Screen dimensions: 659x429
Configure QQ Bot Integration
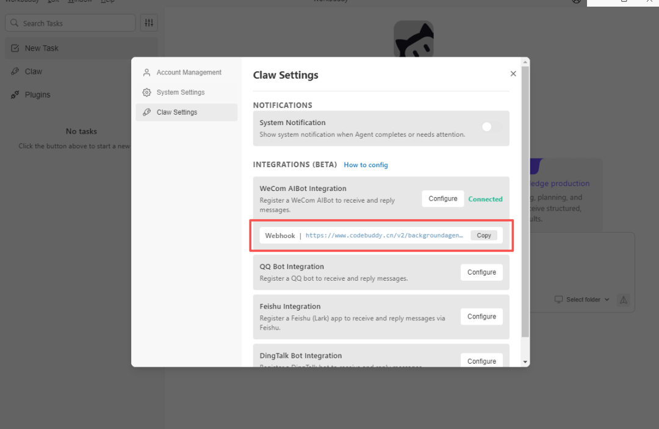[481, 272]
